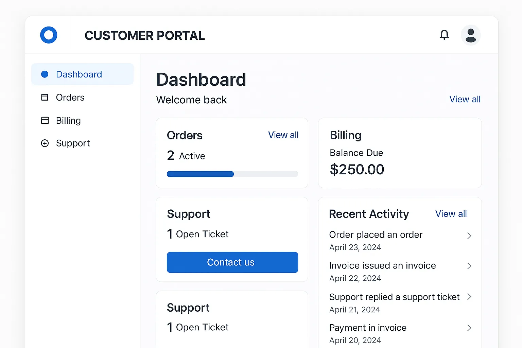
Task: Select Dashboard in the sidebar
Action: tap(79, 74)
